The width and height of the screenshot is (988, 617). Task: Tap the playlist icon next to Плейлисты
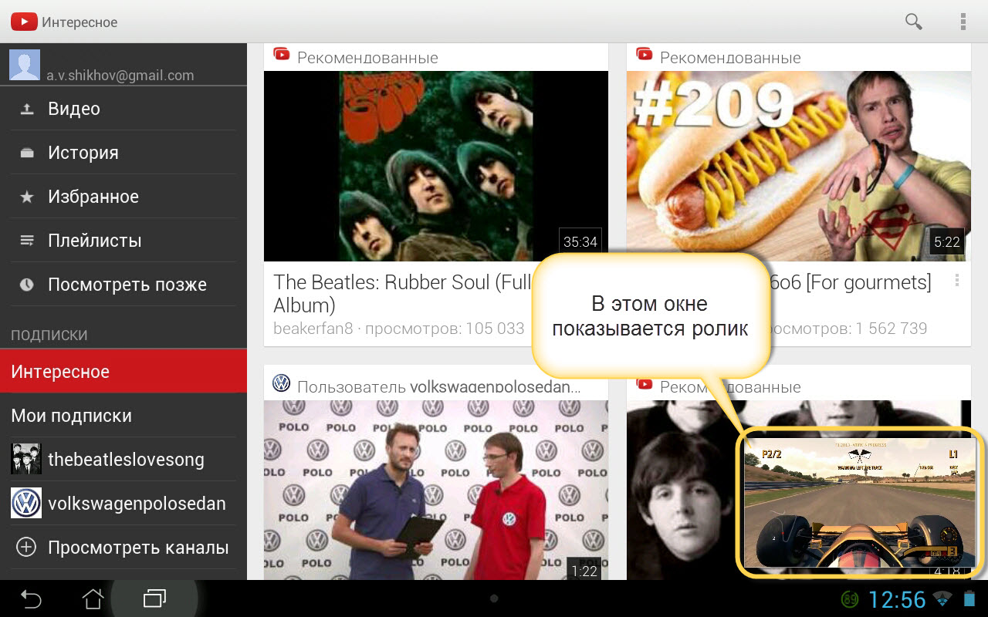pyautogui.click(x=26, y=241)
